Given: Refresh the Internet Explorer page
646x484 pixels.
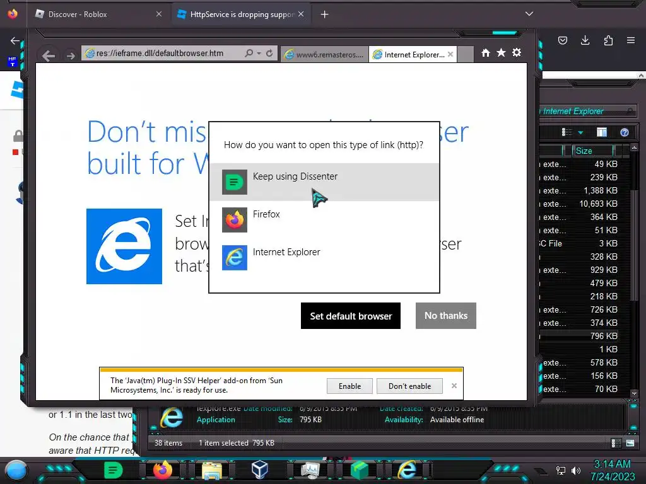Looking at the screenshot, I should pyautogui.click(x=269, y=54).
